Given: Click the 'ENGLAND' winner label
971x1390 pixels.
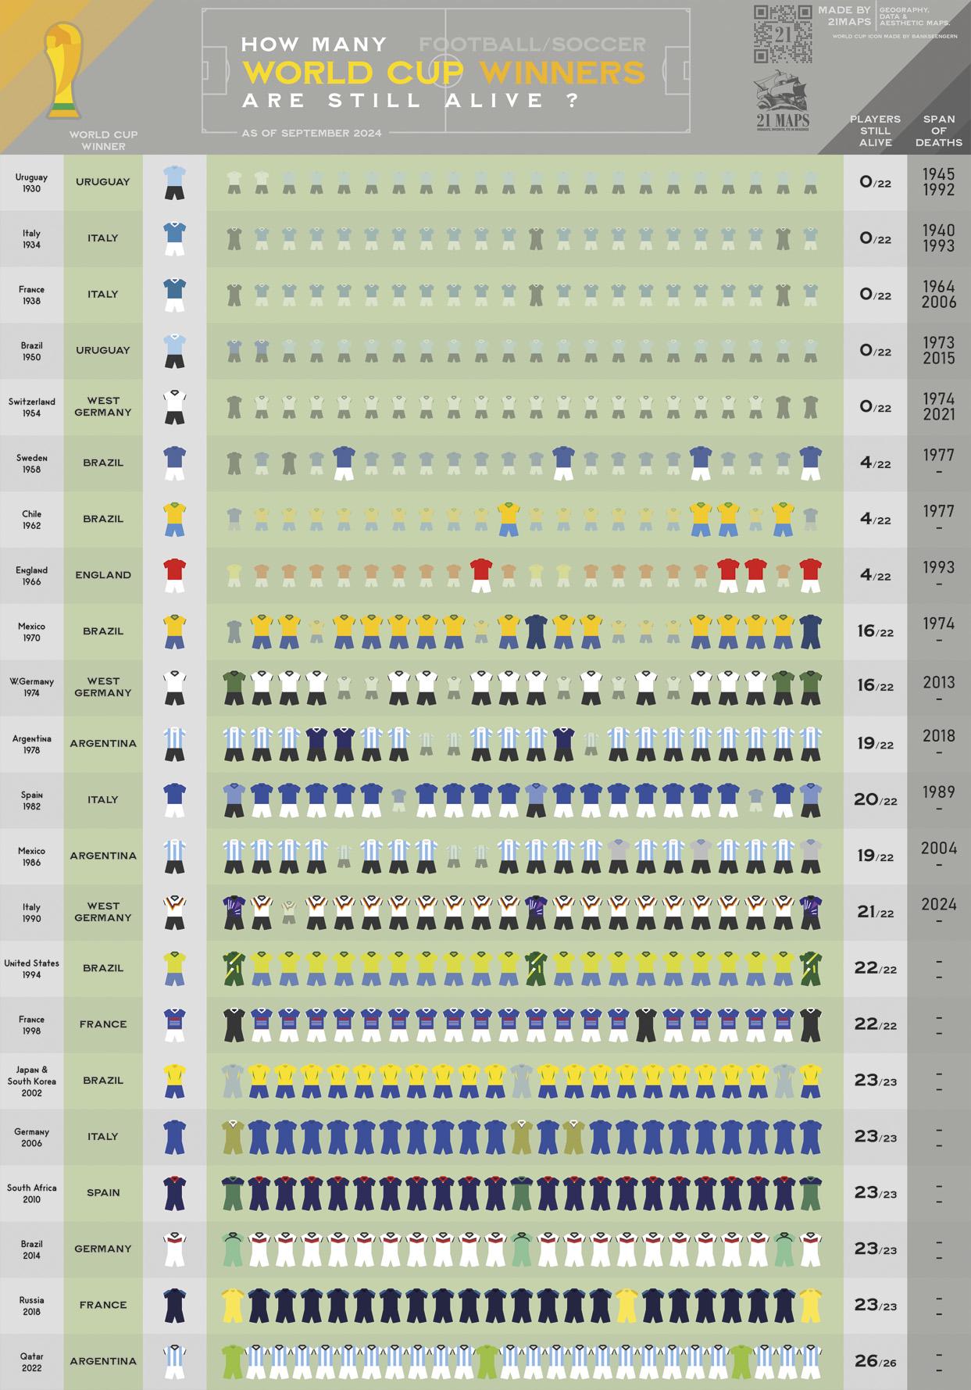Looking at the screenshot, I should point(103,575).
